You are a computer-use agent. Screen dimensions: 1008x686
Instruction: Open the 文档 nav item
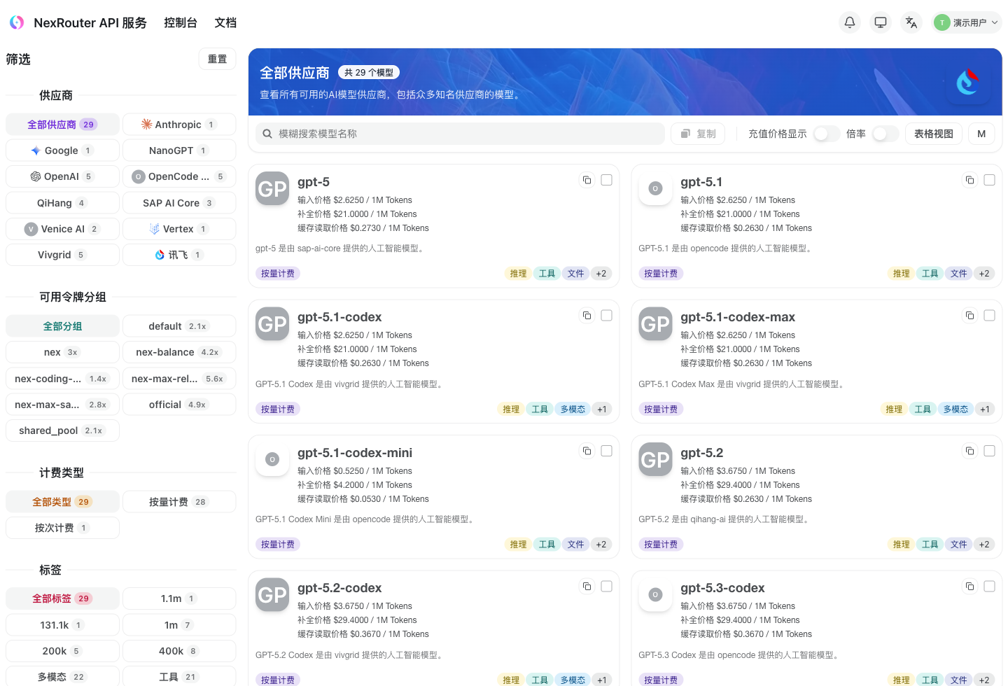pos(225,22)
